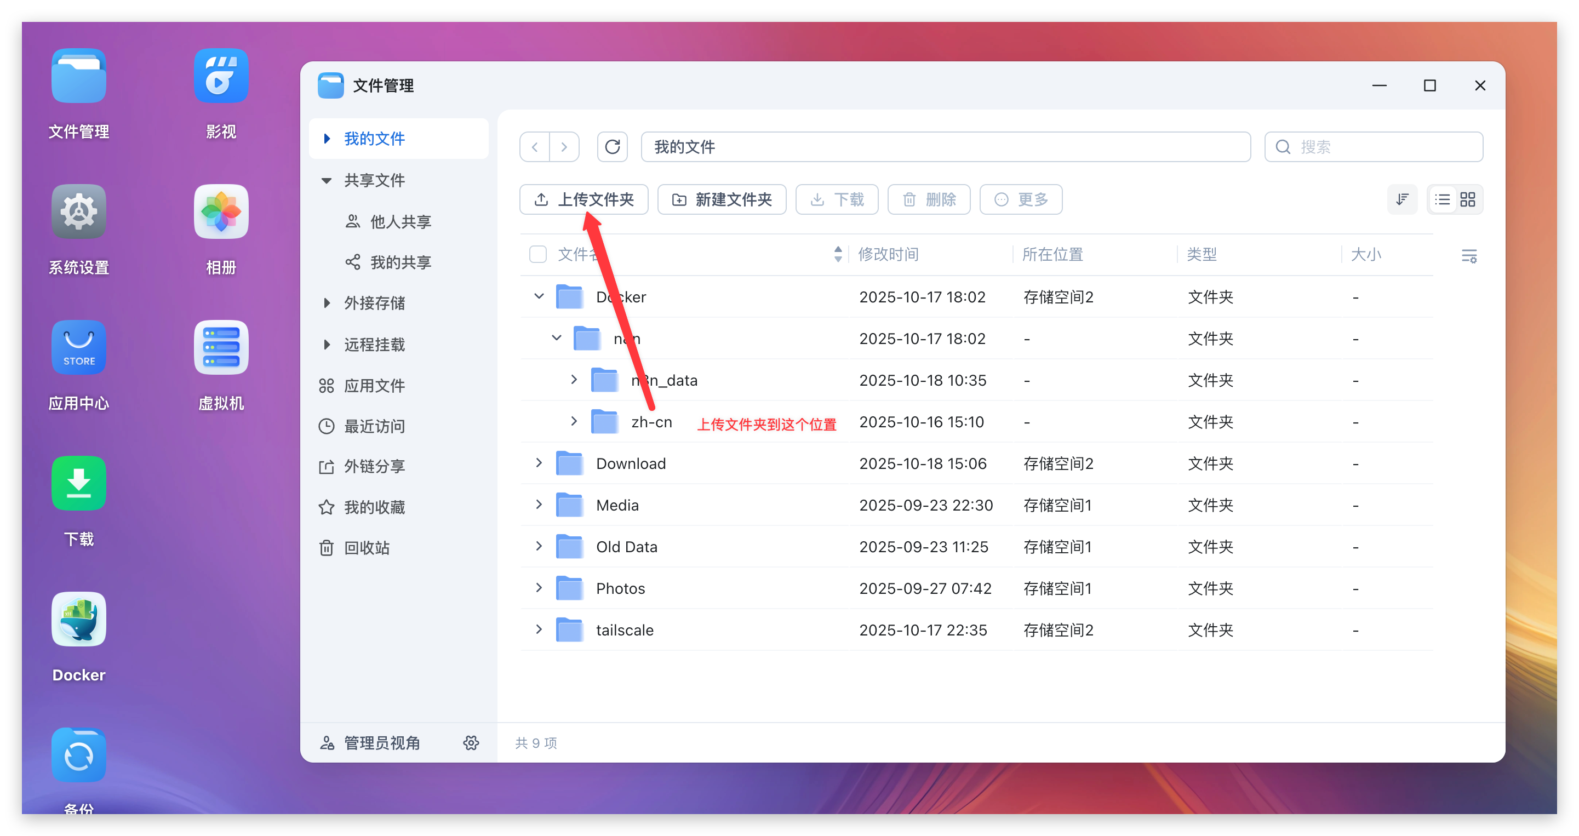
Task: Open 回收站 in the sidebar
Action: pos(367,547)
